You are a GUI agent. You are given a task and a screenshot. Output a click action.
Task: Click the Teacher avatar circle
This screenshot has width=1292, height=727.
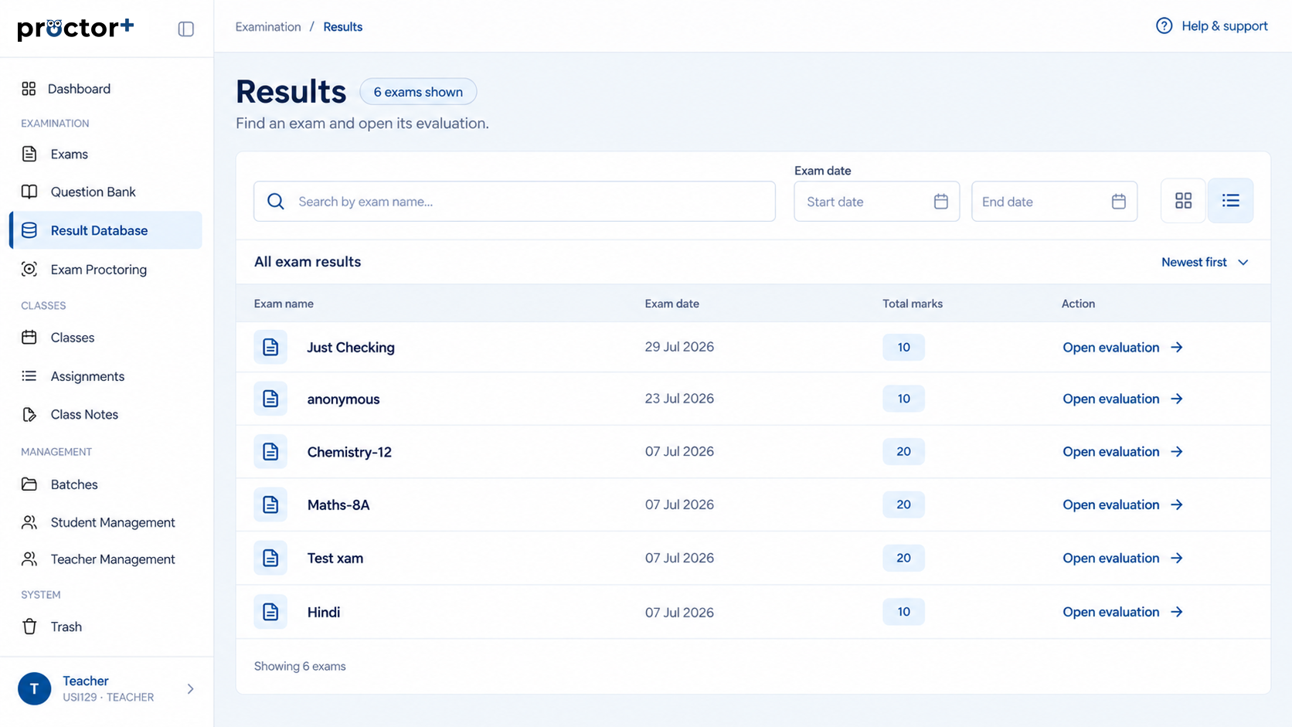click(x=35, y=688)
